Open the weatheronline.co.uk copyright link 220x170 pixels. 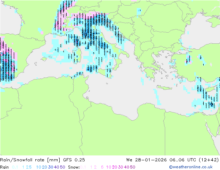click(191, 167)
